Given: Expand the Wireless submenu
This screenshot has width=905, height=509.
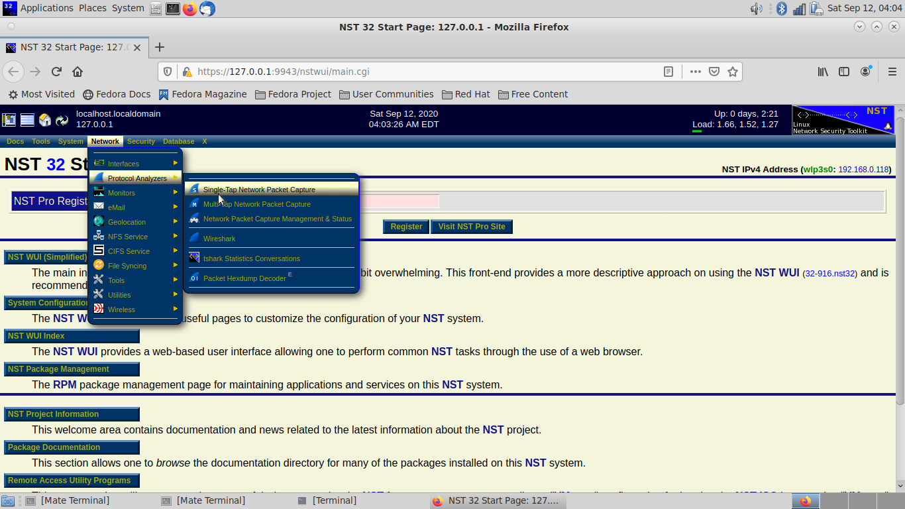Looking at the screenshot, I should coord(121,310).
